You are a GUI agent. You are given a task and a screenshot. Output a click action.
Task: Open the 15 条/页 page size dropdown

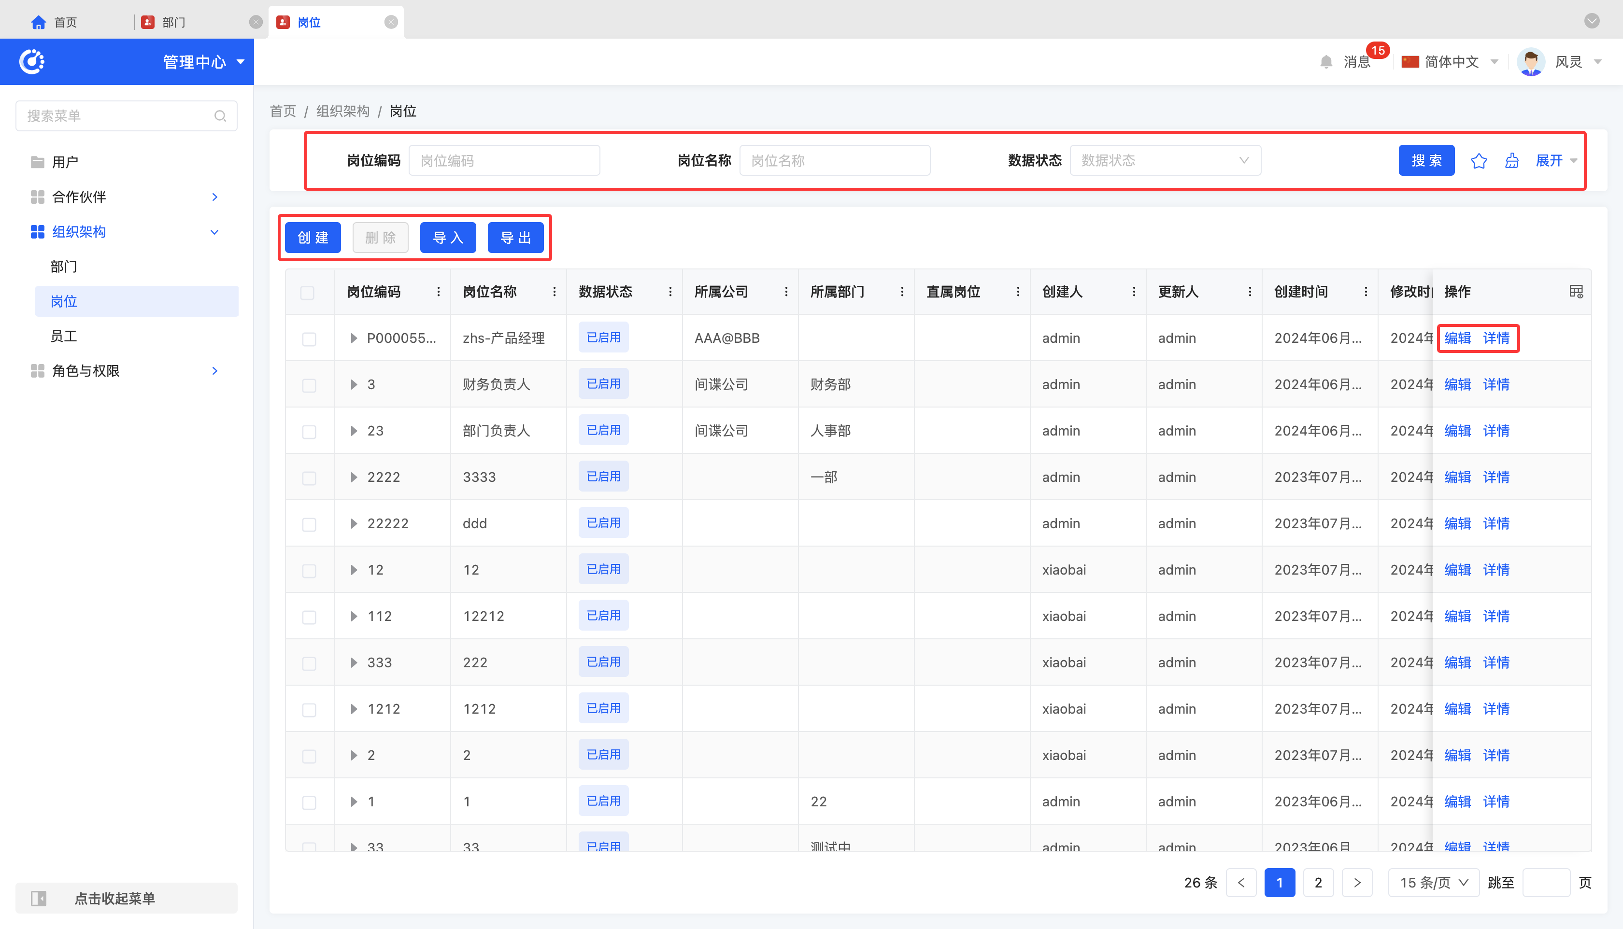pos(1434,883)
